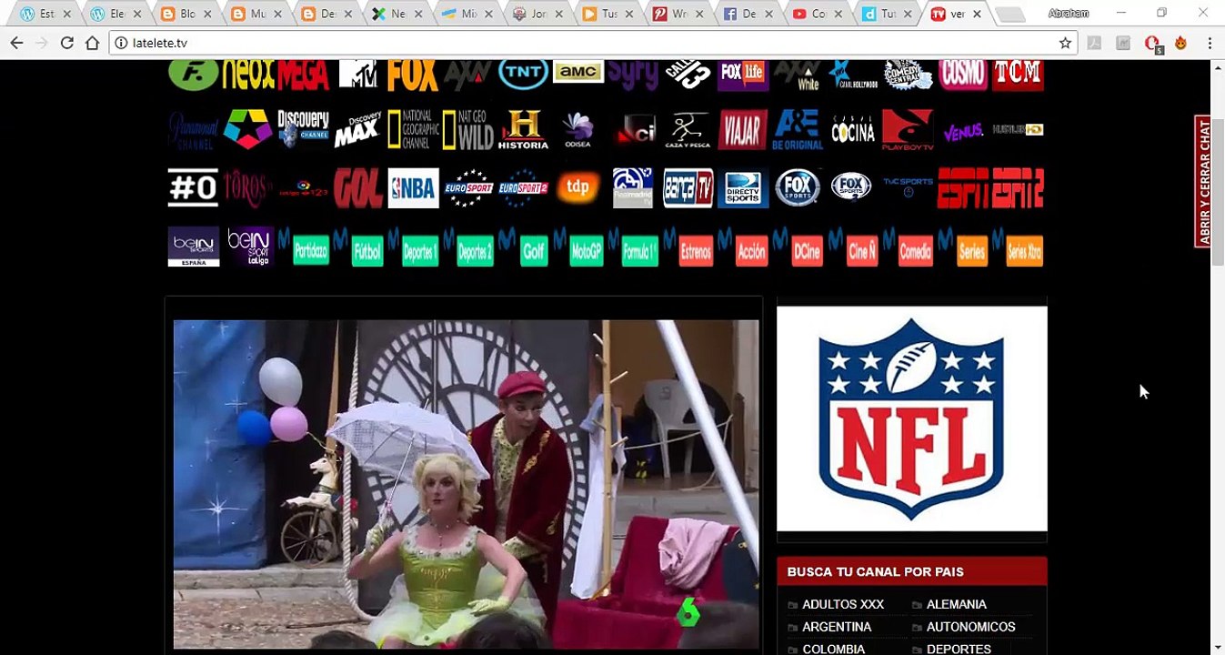This screenshot has width=1225, height=655.
Task: Choose the beIN Sports España logo
Action: pos(193,247)
